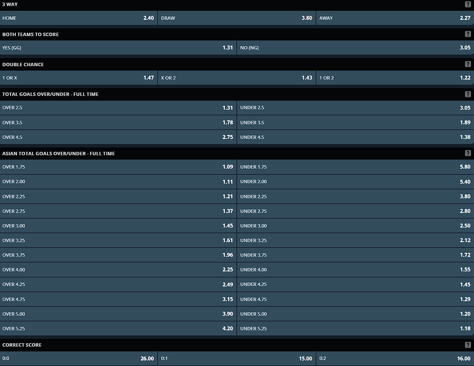The height and width of the screenshot is (366, 474).
Task: Click the DOUBLE CHANCE section header
Action: point(237,64)
